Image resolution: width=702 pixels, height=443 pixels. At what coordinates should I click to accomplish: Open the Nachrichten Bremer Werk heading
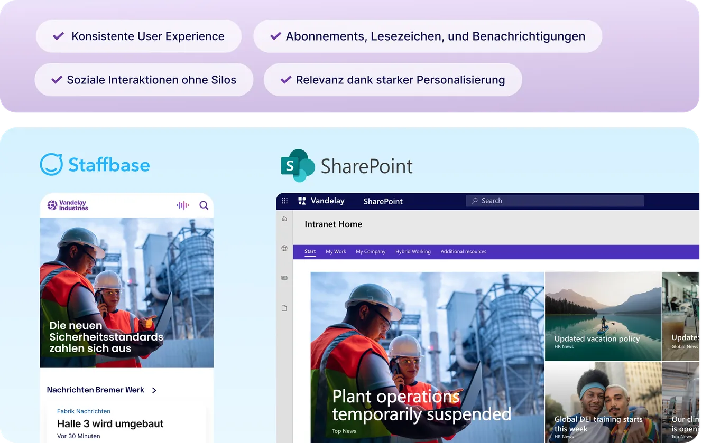tap(95, 390)
